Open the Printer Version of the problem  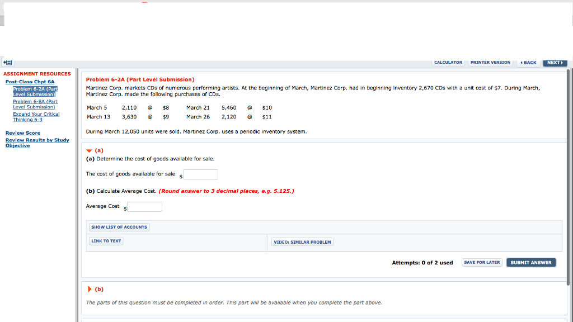[x=490, y=62]
